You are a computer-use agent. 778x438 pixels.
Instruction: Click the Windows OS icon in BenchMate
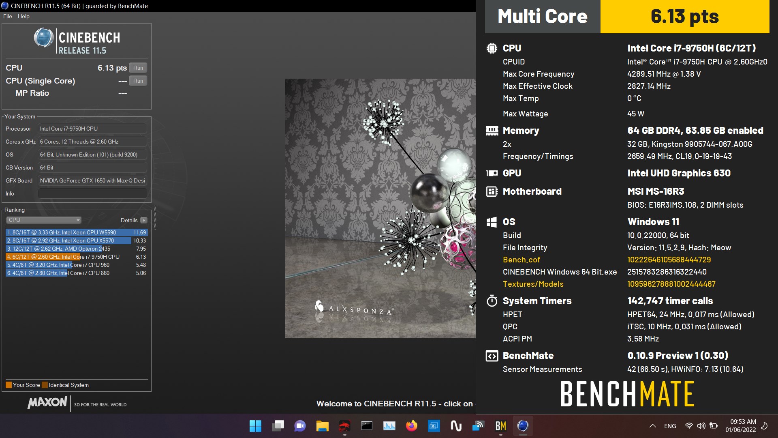[492, 222]
